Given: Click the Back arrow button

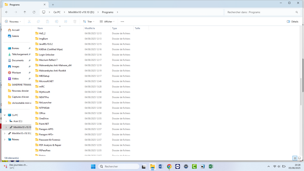Looking at the screenshot, I should [7, 12].
